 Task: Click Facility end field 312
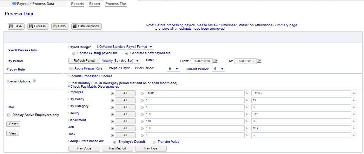pos(301,114)
